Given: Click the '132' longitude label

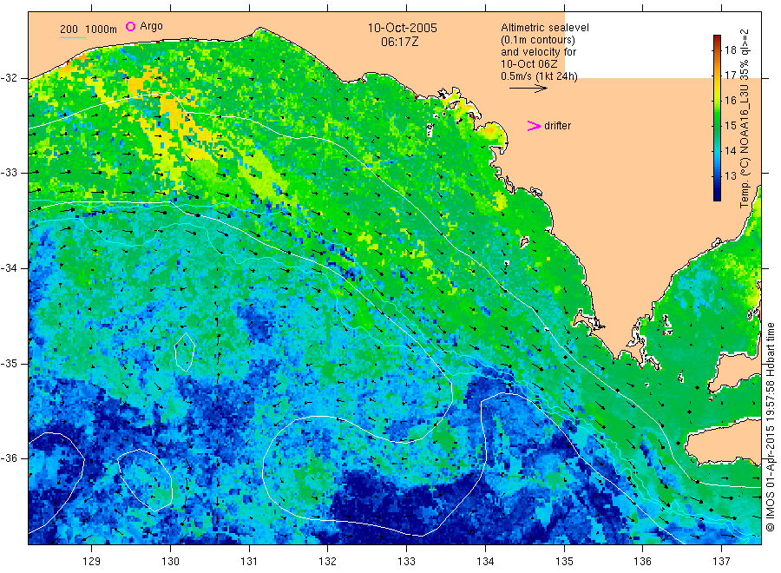Looking at the screenshot, I should [x=328, y=562].
